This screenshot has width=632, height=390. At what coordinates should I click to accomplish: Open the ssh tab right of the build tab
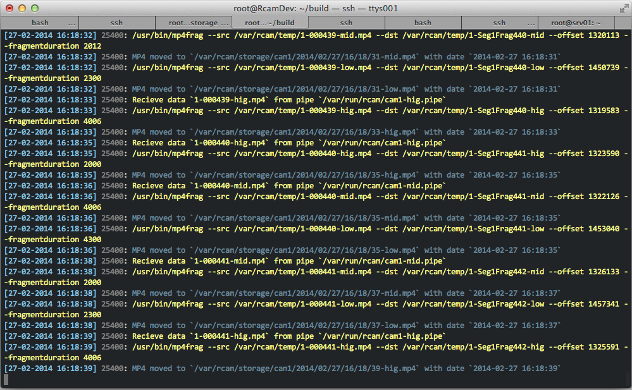pyautogui.click(x=346, y=23)
